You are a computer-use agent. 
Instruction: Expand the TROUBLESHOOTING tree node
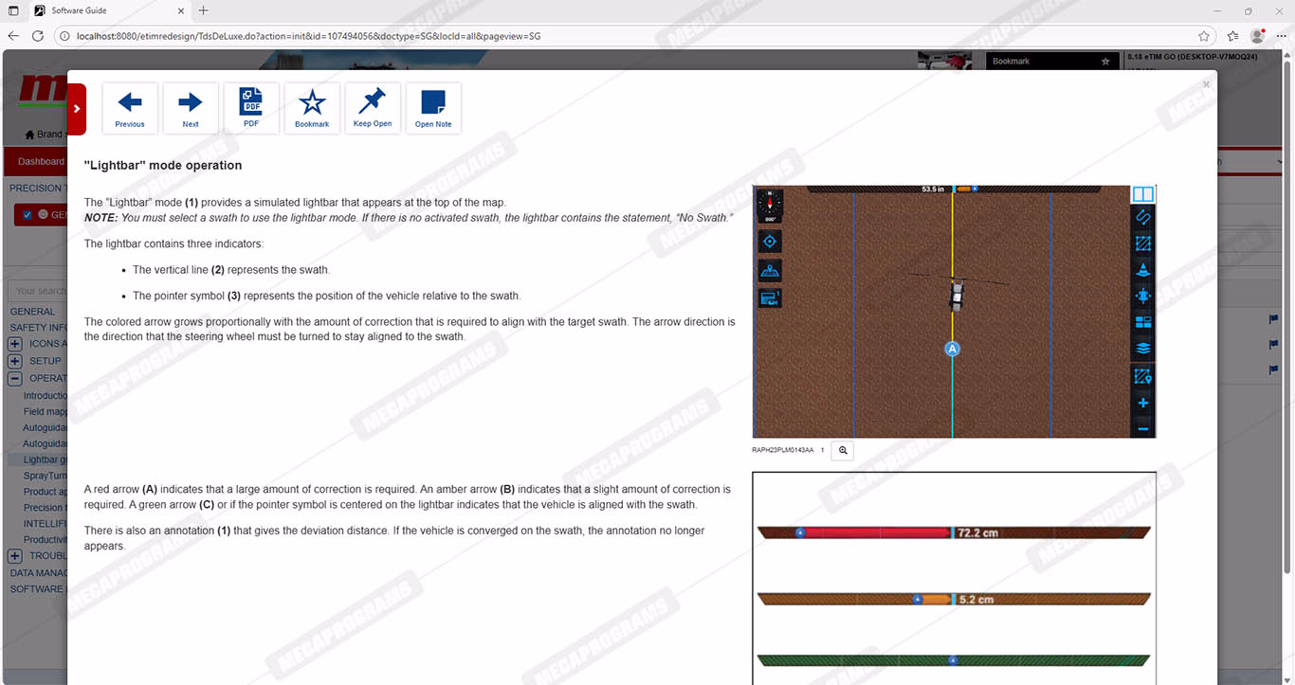click(15, 556)
